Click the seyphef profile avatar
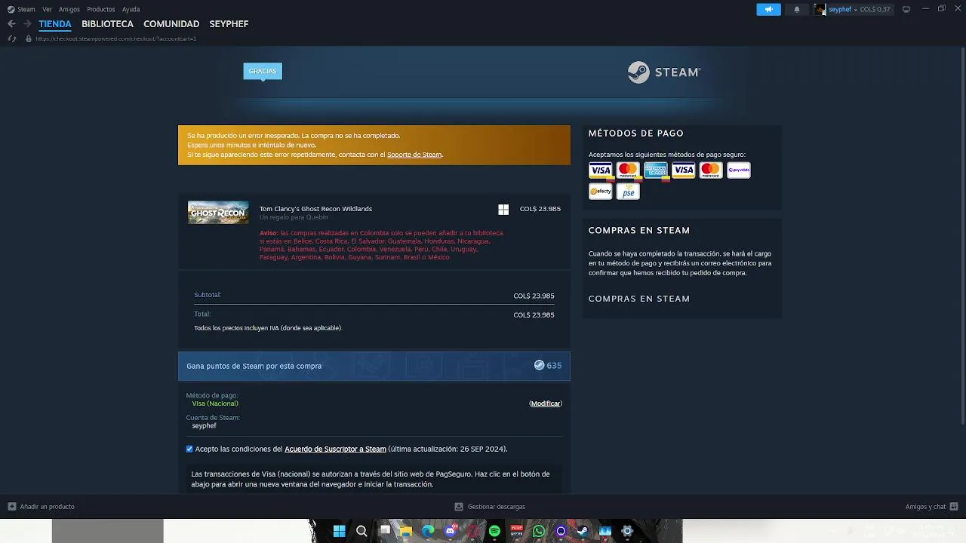Viewport: 966px width, 543px height. pos(820,9)
